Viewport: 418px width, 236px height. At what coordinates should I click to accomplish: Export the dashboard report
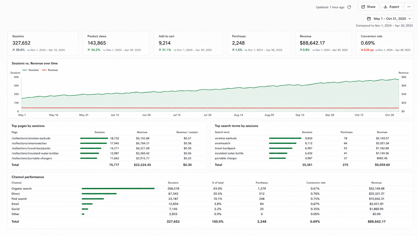pos(391,7)
